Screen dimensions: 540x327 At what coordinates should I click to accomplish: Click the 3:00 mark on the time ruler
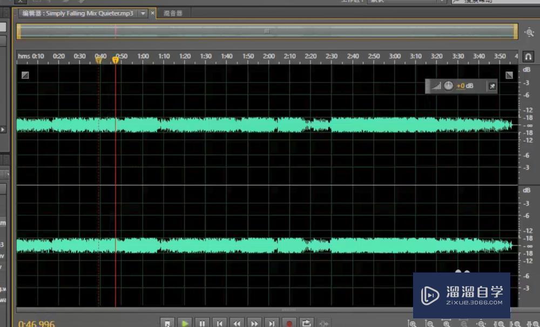click(x=395, y=56)
